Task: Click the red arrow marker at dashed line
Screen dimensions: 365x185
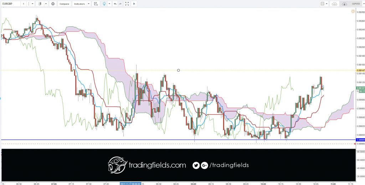Action: (355, 144)
